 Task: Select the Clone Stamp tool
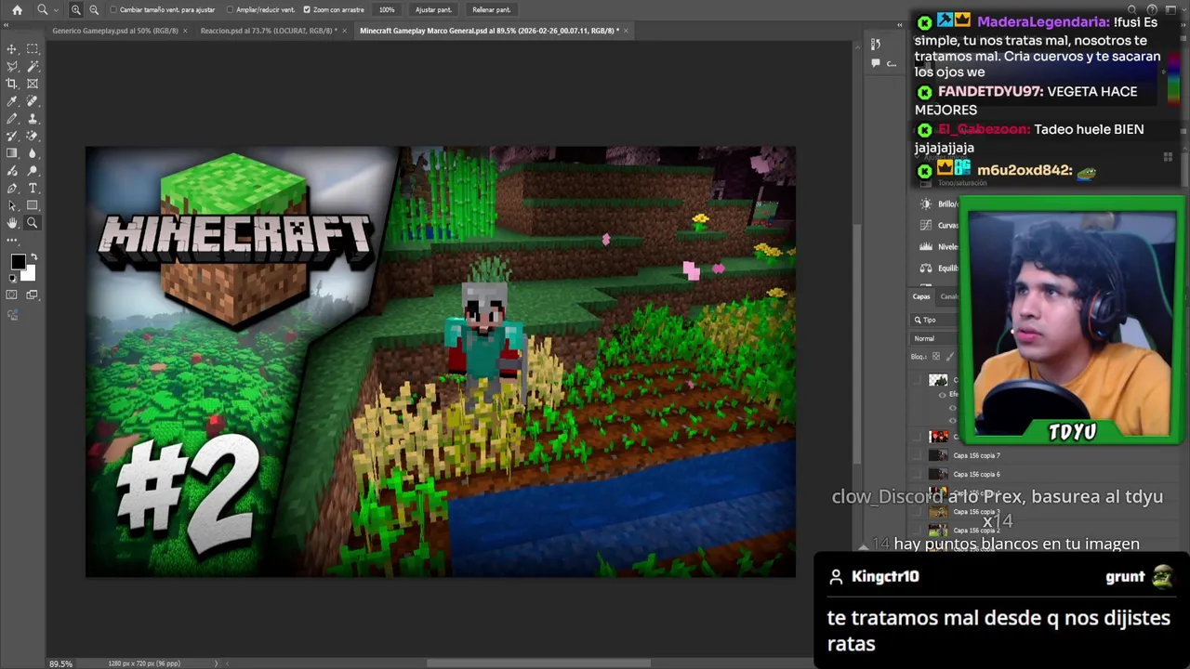33,119
